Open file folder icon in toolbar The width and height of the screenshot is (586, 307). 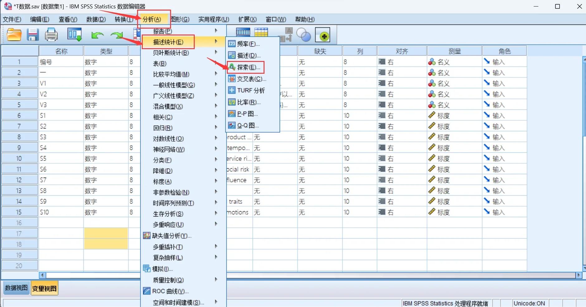point(14,35)
